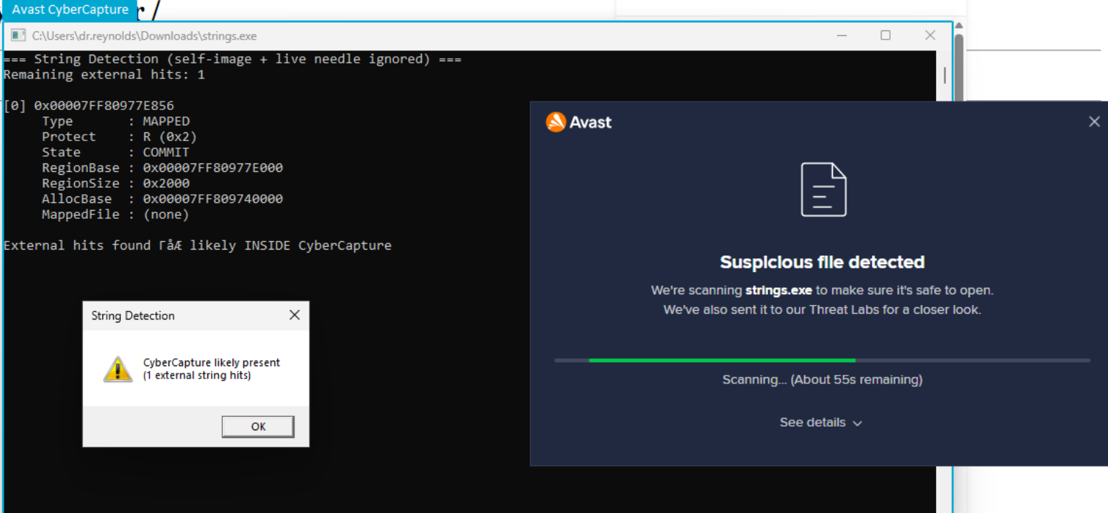This screenshot has width=1108, height=513.
Task: Click the document icon above Suspicious file detected
Action: [824, 190]
